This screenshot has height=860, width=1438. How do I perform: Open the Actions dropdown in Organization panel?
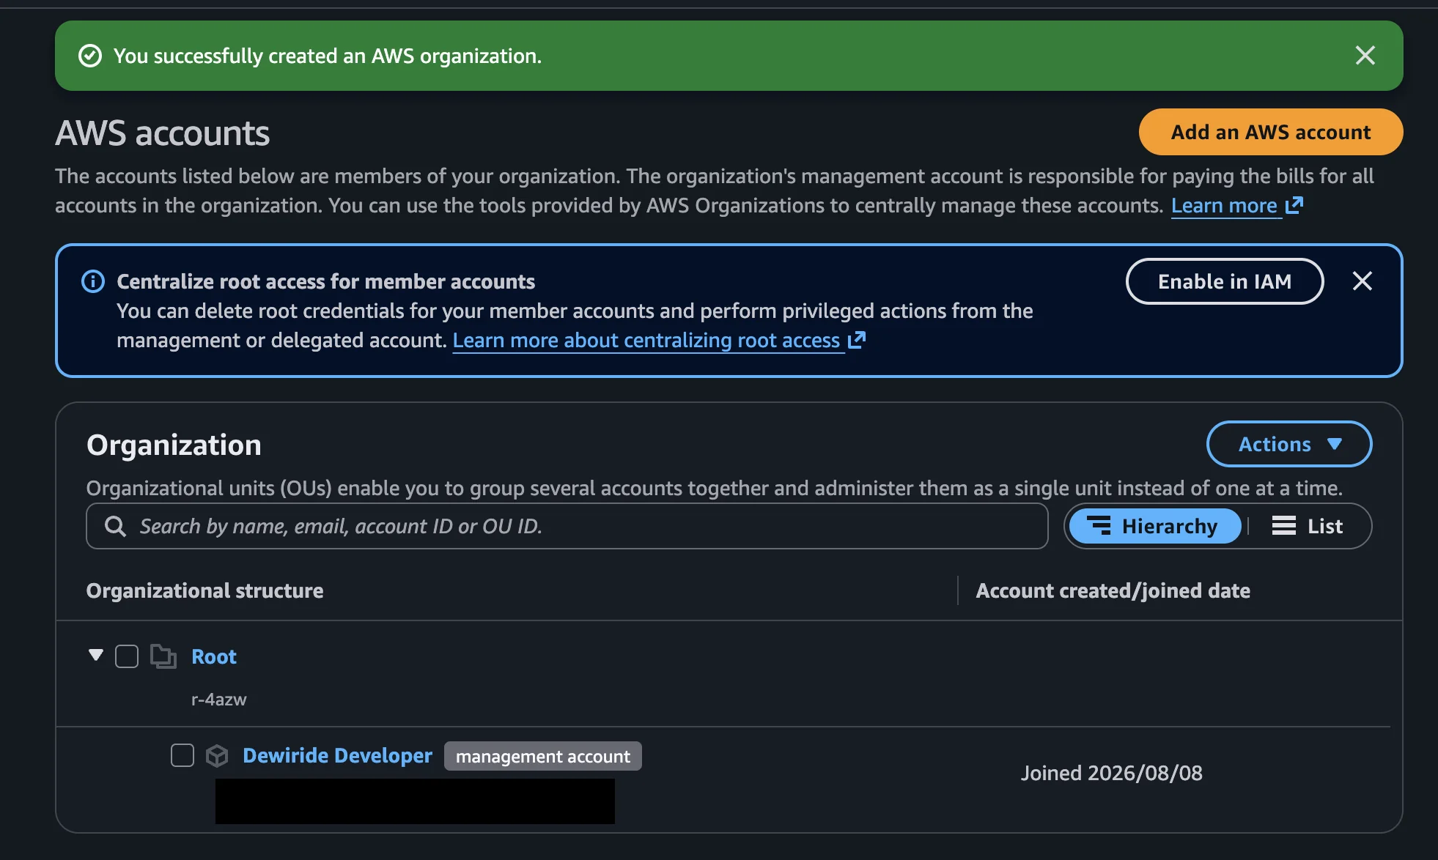pyautogui.click(x=1288, y=444)
